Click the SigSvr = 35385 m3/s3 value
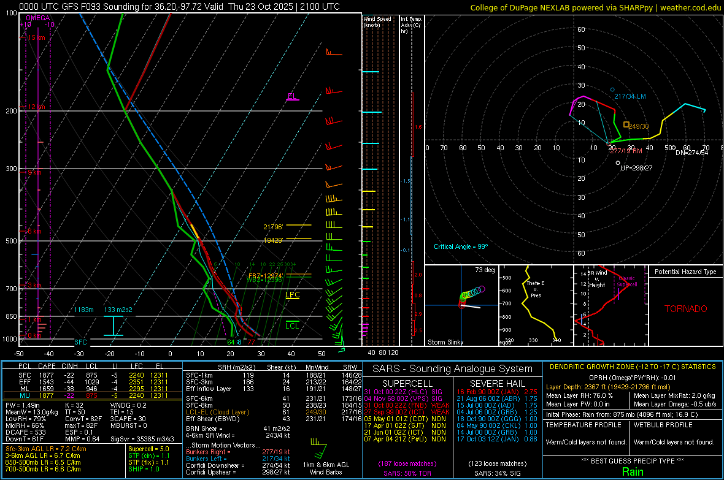 point(142,439)
